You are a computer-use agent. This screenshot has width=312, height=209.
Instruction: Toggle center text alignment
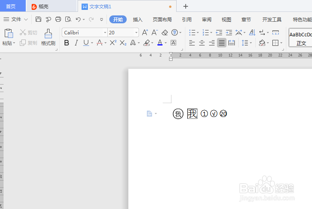pos(202,43)
